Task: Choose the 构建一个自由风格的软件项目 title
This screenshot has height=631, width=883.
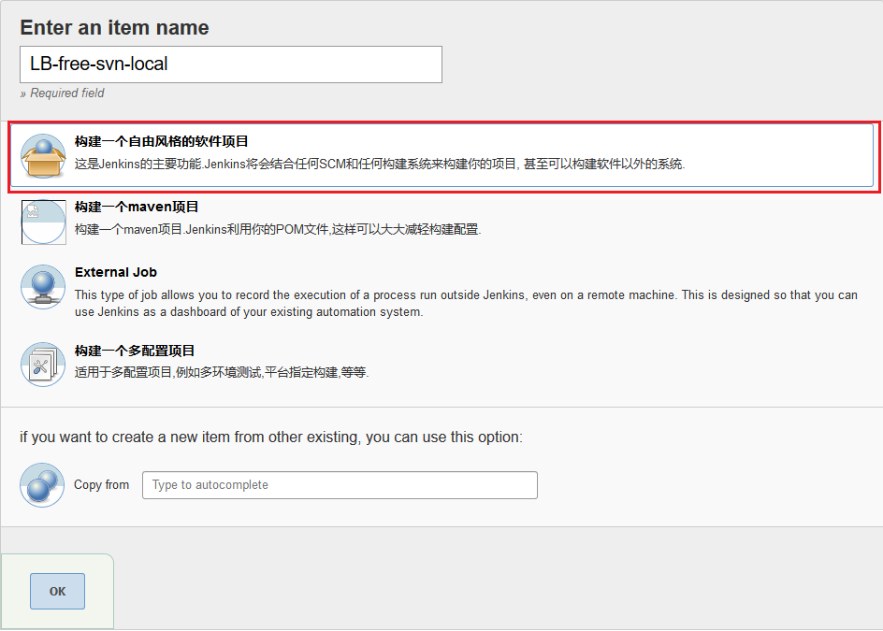Action: point(162,141)
